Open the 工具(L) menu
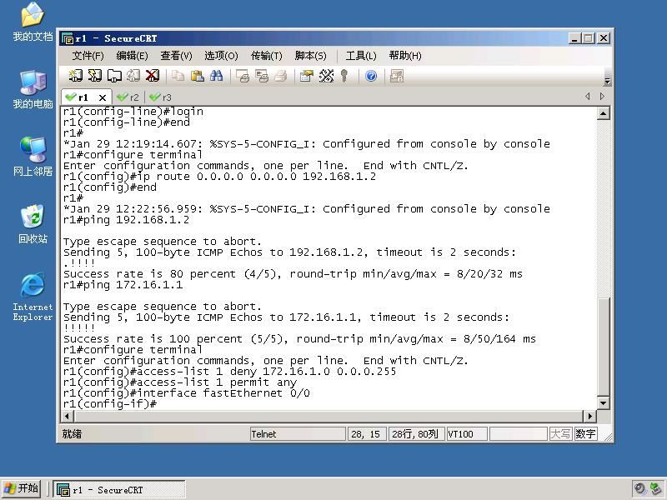The height and width of the screenshot is (500, 667). (x=361, y=56)
